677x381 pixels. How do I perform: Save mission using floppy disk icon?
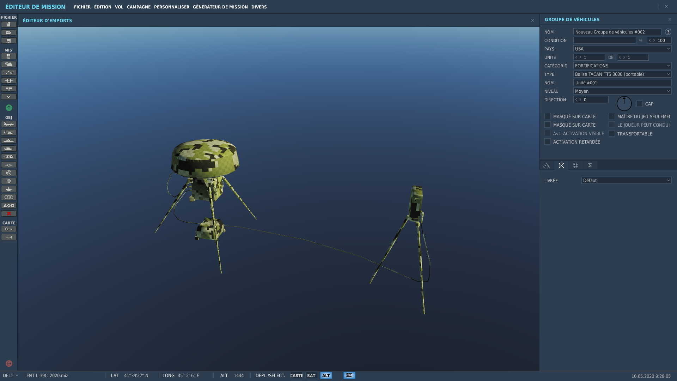point(9,41)
